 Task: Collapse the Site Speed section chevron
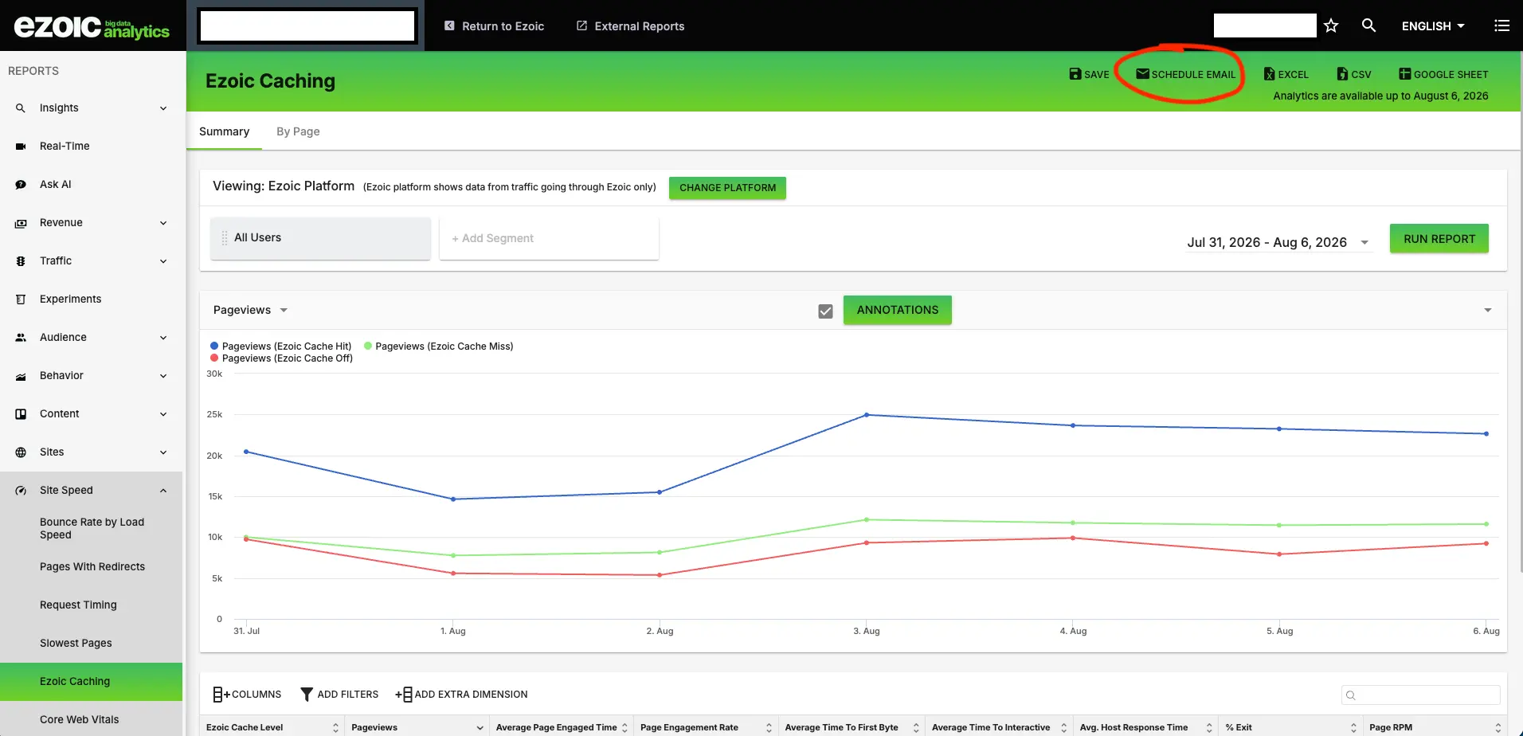pos(163,491)
